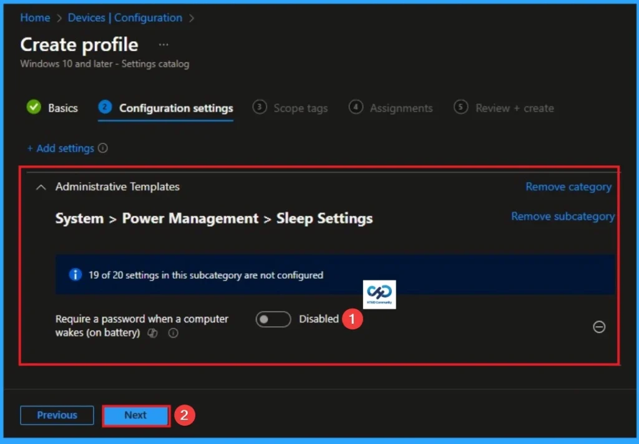Click the Remove category link

pyautogui.click(x=568, y=186)
